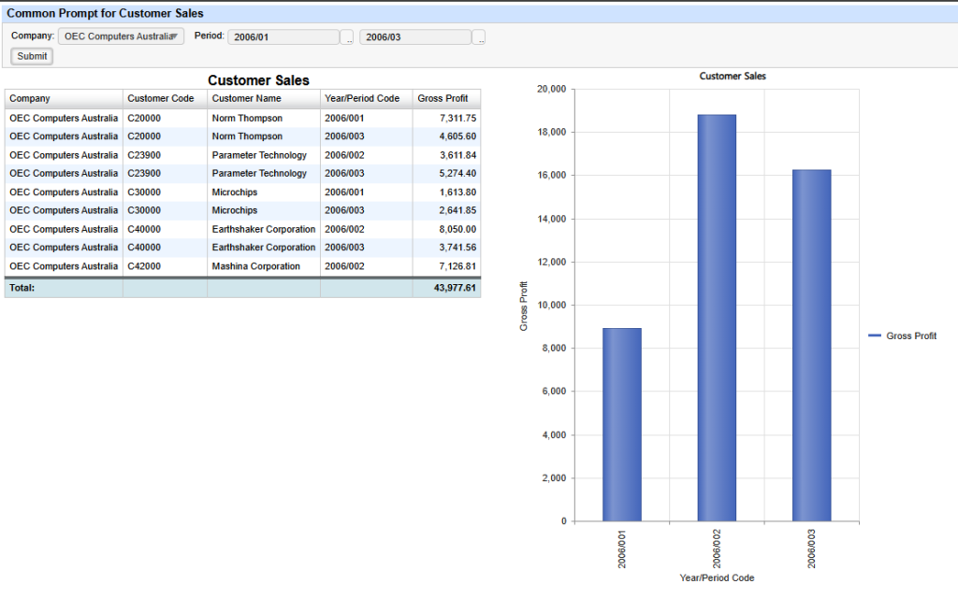
Task: Click the end period 2006/03 field
Action: tap(415, 37)
